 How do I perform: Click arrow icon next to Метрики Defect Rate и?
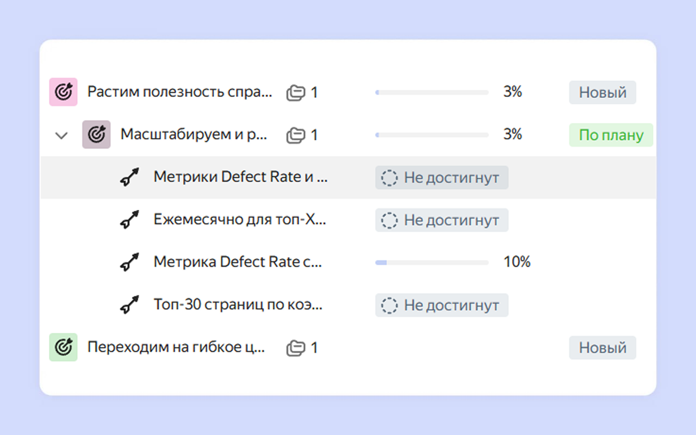[x=129, y=177]
